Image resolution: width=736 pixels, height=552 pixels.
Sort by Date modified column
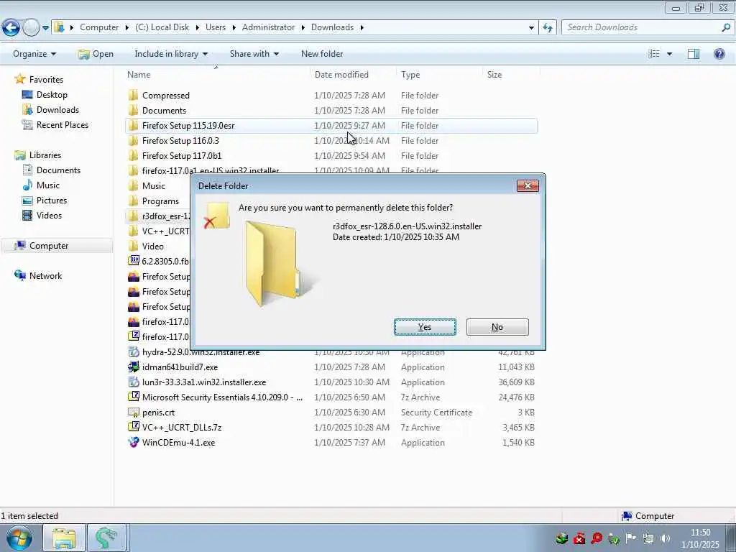(x=341, y=75)
